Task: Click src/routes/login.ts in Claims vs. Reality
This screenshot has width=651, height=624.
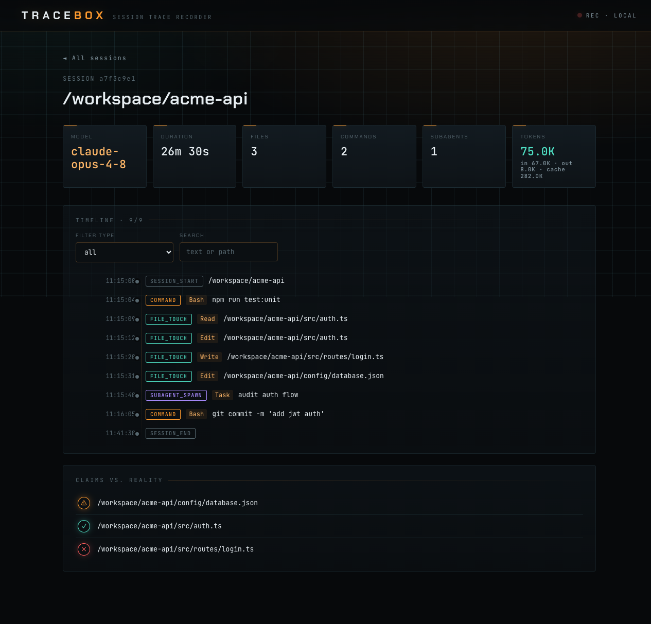Action: pos(175,549)
